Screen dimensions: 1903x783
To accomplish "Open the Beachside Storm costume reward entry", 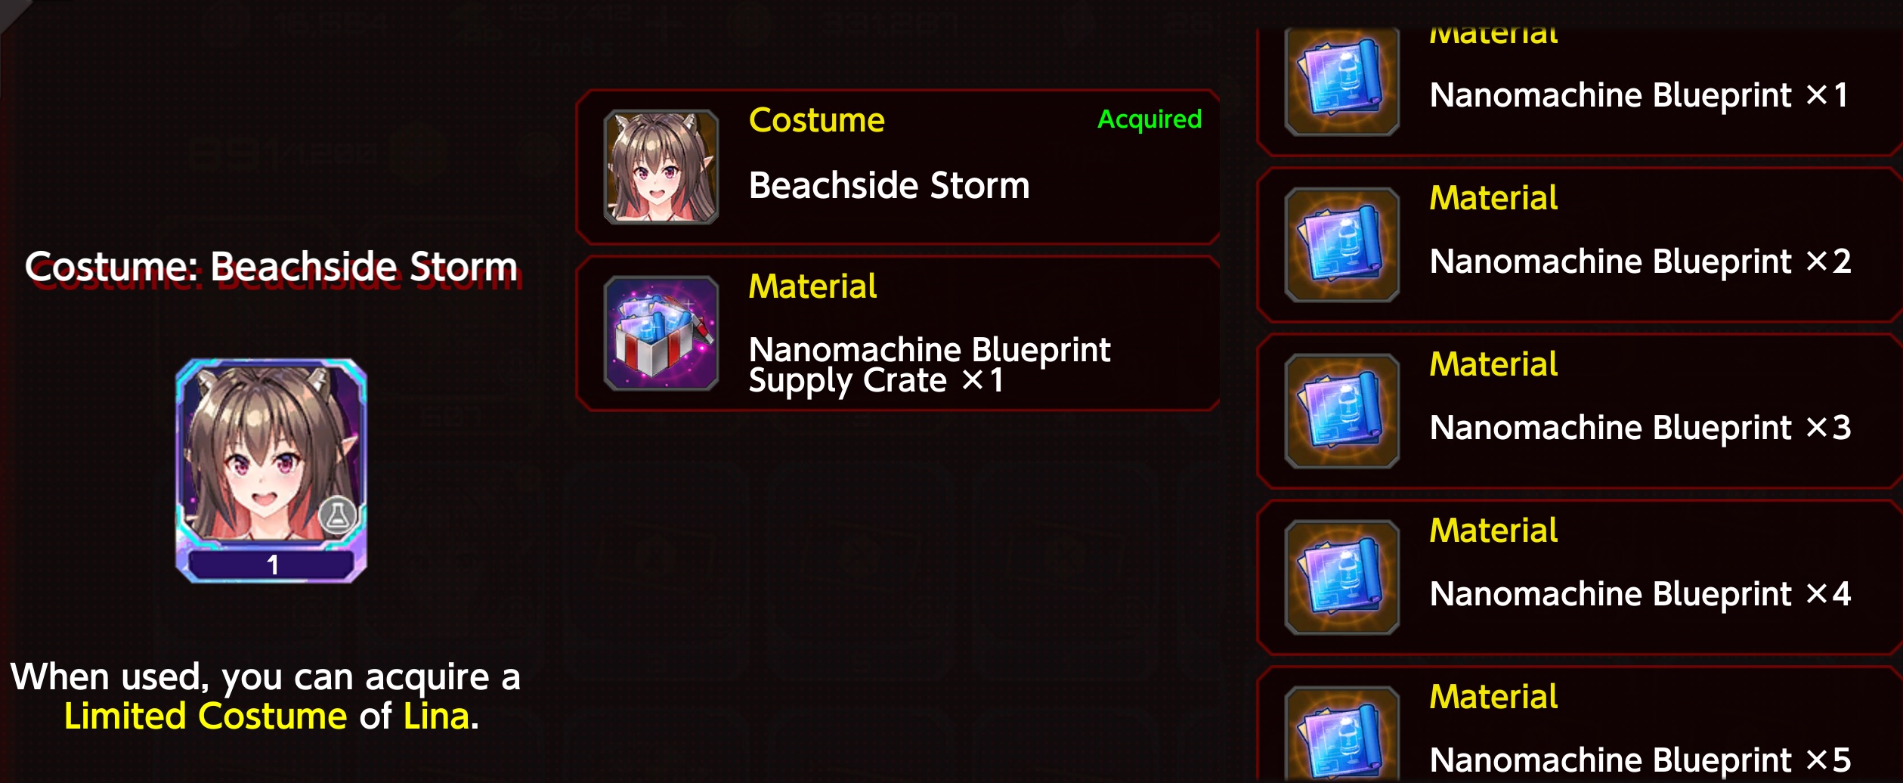I will [x=899, y=167].
